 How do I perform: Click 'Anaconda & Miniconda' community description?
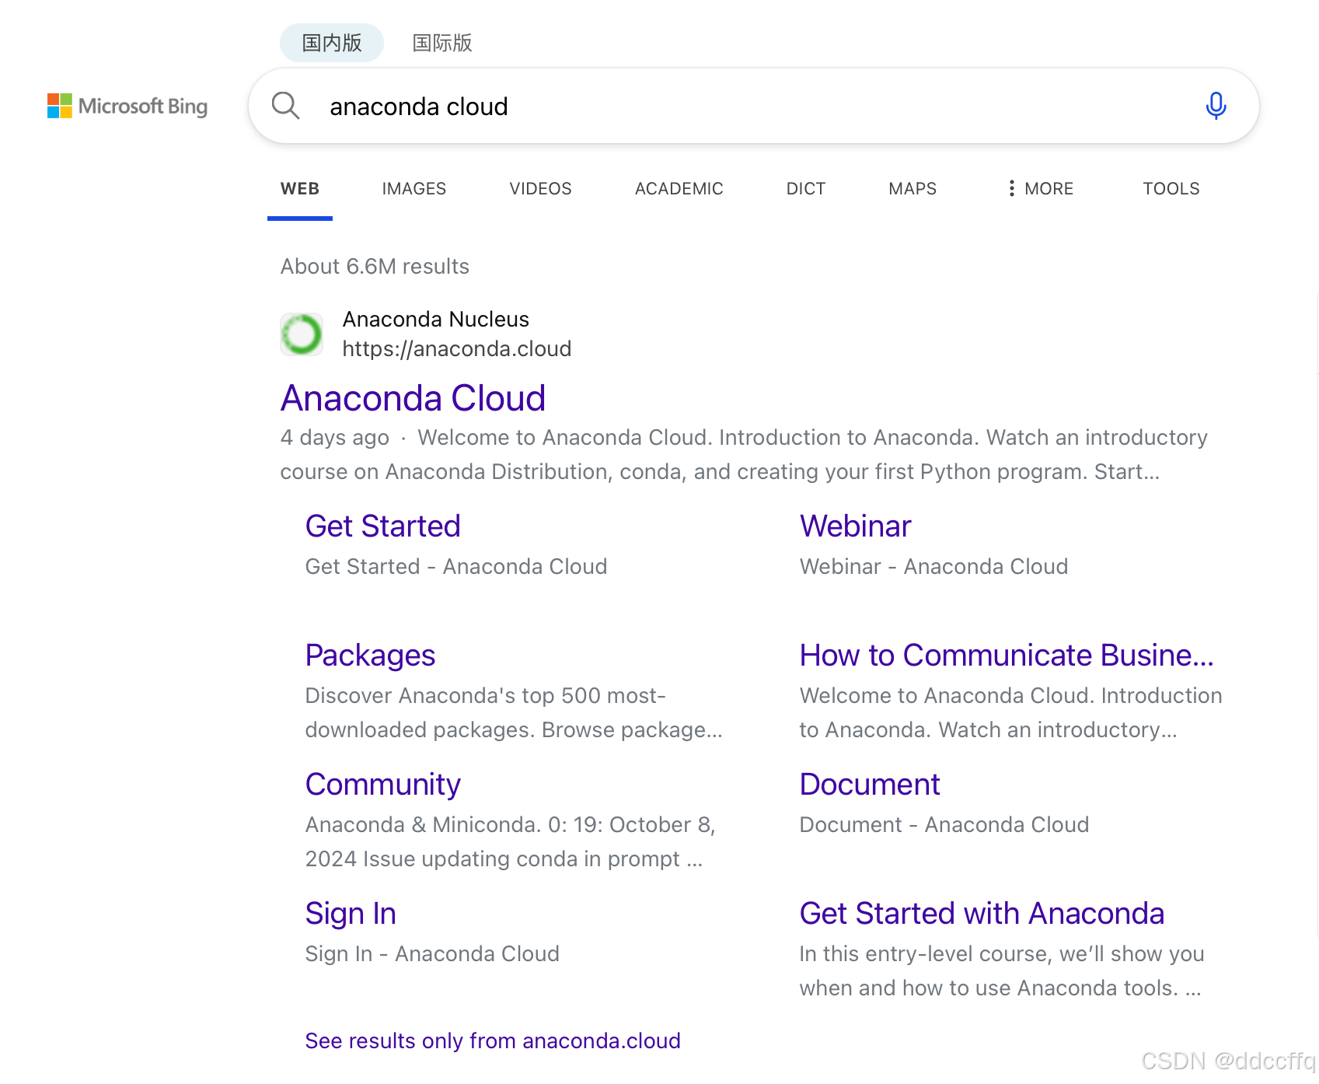[511, 841]
